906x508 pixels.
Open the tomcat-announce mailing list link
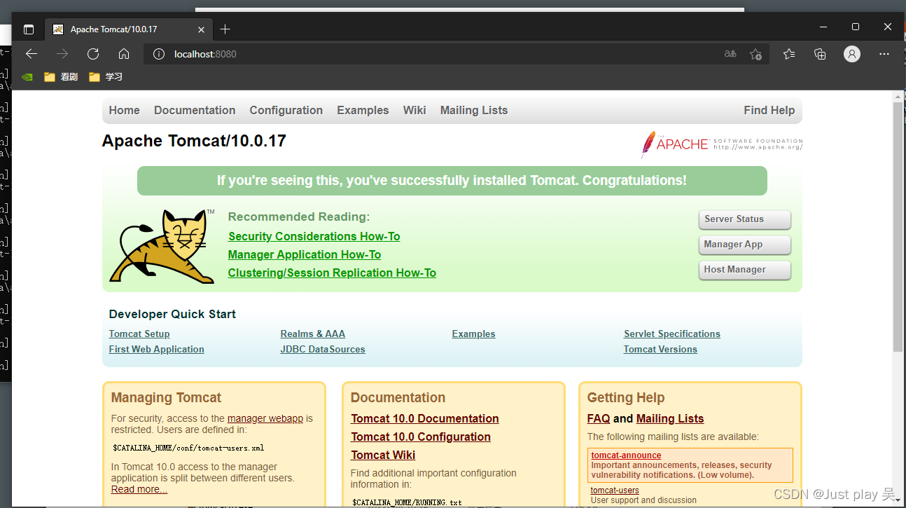tap(626, 455)
